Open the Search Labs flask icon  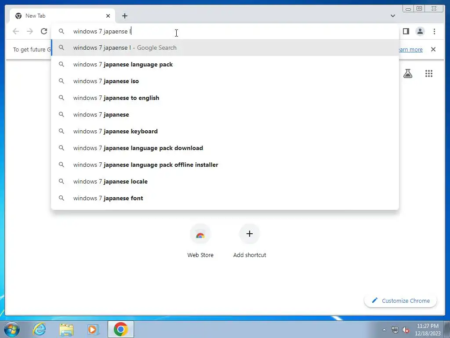coord(407,73)
